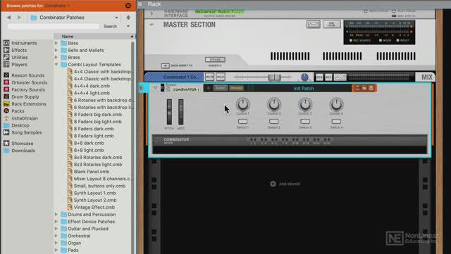The height and width of the screenshot is (254, 451).
Task: Select 8 Faders big dark.cmb patch
Action: point(98,115)
